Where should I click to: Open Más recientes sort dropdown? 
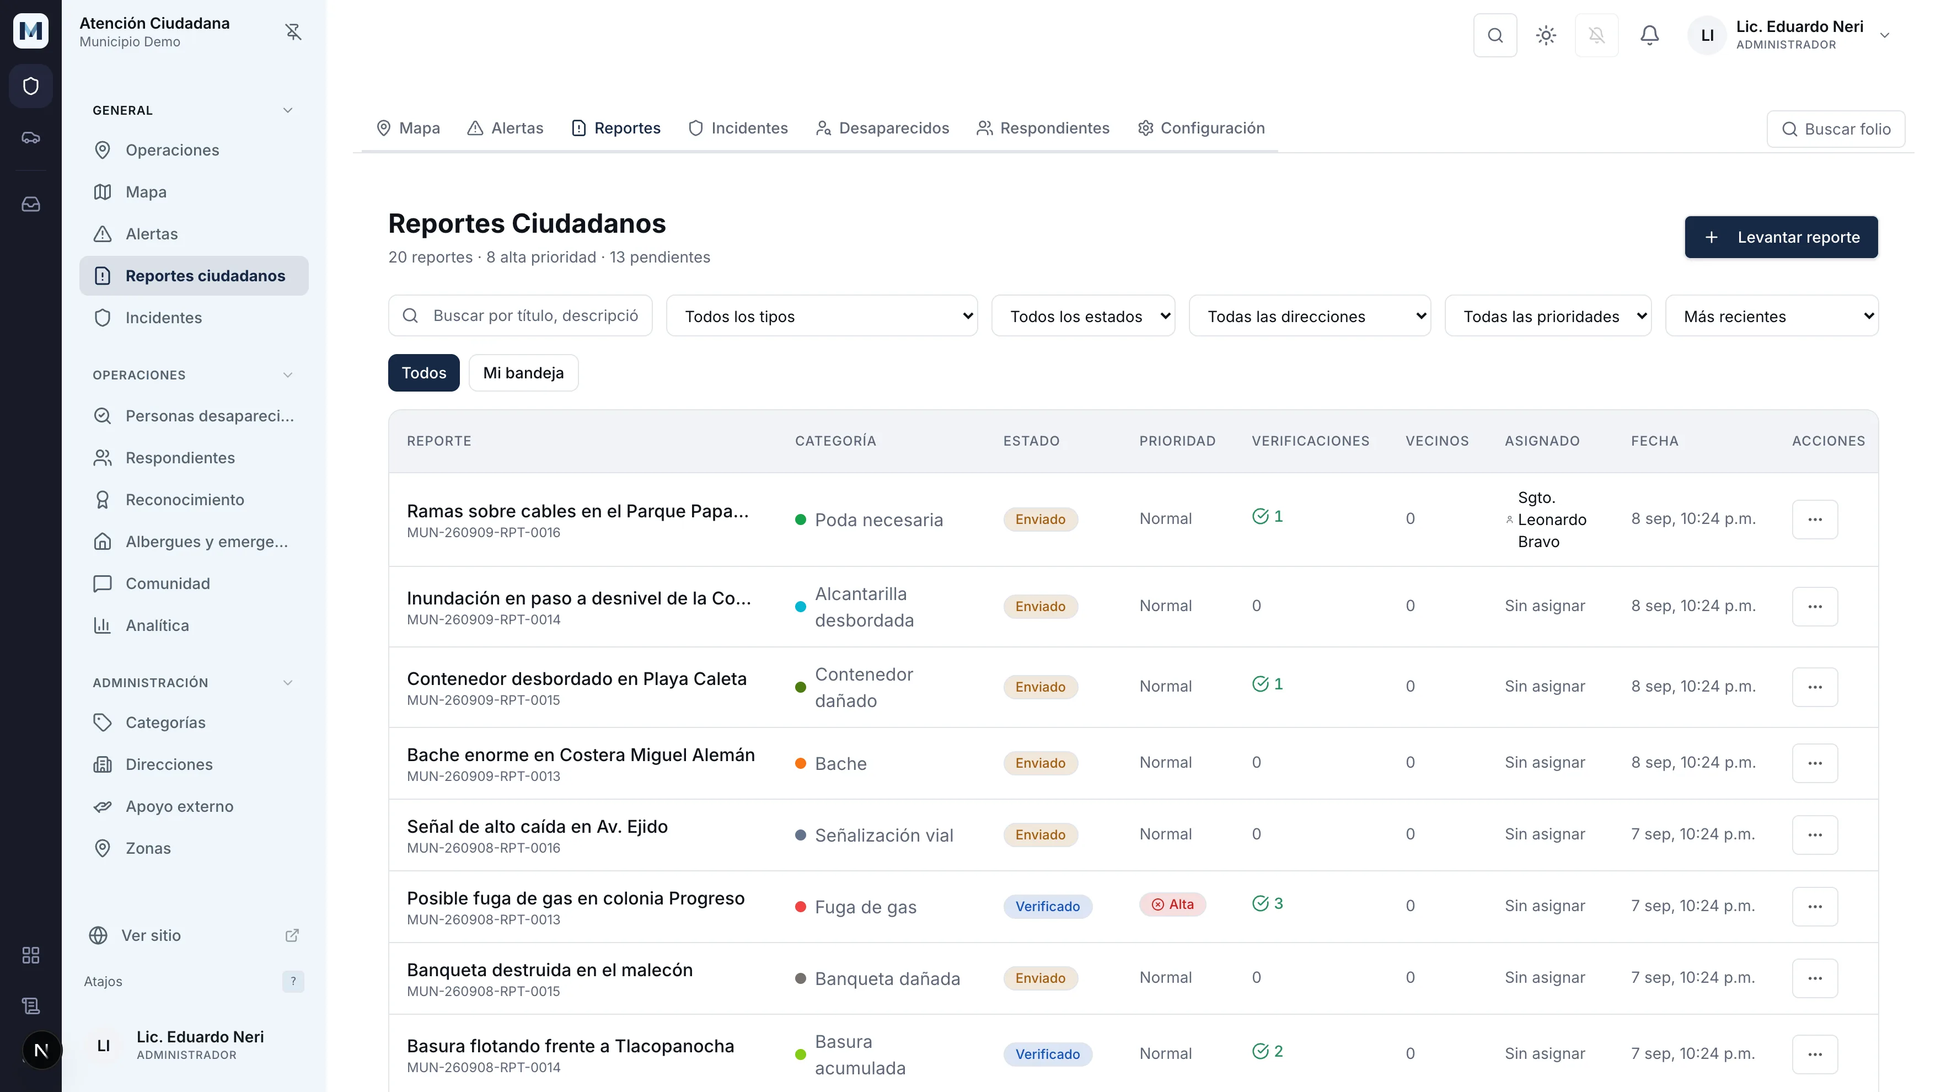1772,316
